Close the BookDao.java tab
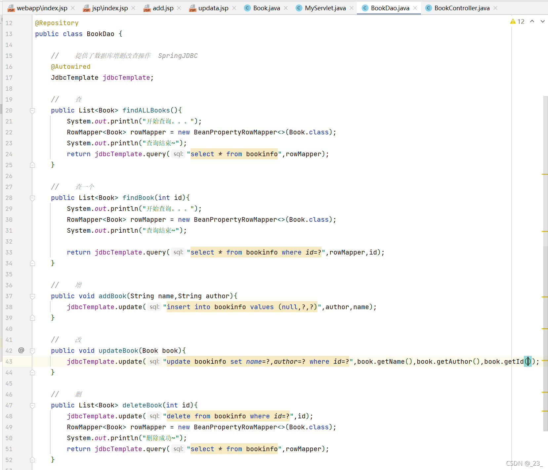 pos(415,8)
